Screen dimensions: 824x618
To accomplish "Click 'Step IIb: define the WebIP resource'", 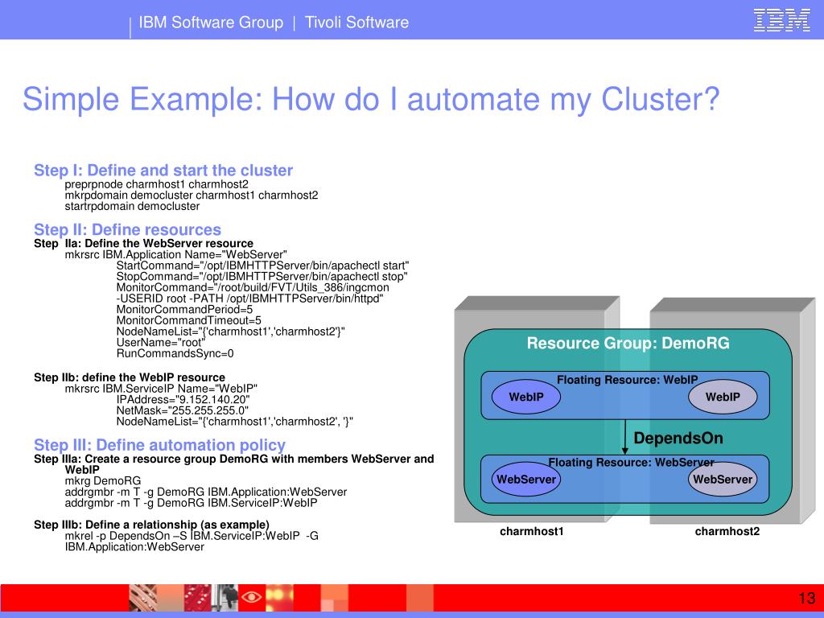I will pos(130,377).
